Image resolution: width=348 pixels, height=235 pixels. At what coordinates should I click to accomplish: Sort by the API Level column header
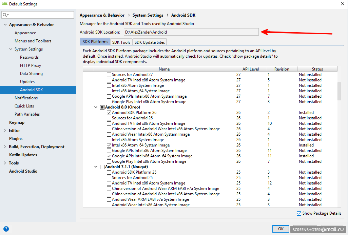click(251, 69)
